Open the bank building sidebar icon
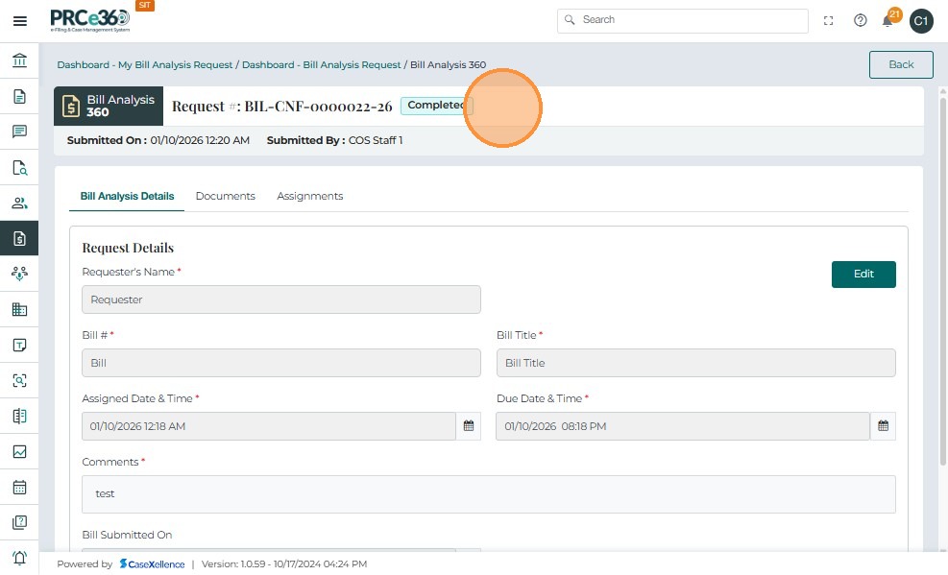This screenshot has width=948, height=575. coord(19,60)
